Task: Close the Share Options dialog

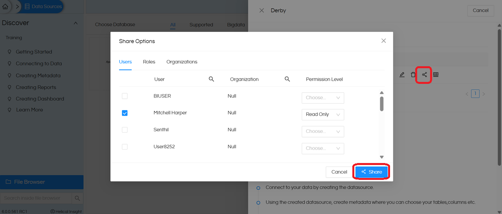Action: [x=383, y=41]
